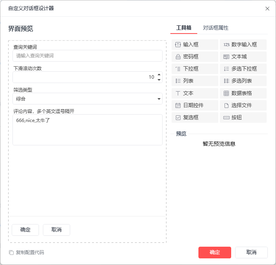Switch to the 工具箱 tab
Viewport: 276px width, 265px height.
184,28
